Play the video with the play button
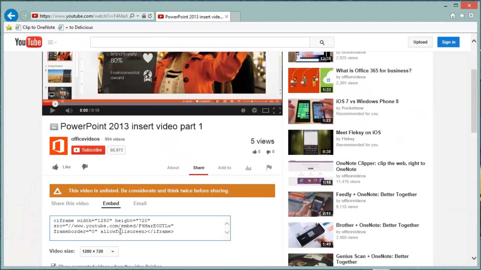Viewport: 481px width, 270px height. click(52, 110)
